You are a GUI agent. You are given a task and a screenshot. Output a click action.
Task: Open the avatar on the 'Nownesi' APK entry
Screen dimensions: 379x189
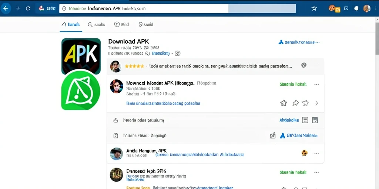[116, 86]
